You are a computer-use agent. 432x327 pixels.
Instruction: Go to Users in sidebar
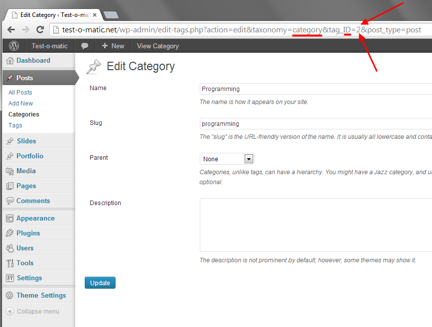pos(25,248)
